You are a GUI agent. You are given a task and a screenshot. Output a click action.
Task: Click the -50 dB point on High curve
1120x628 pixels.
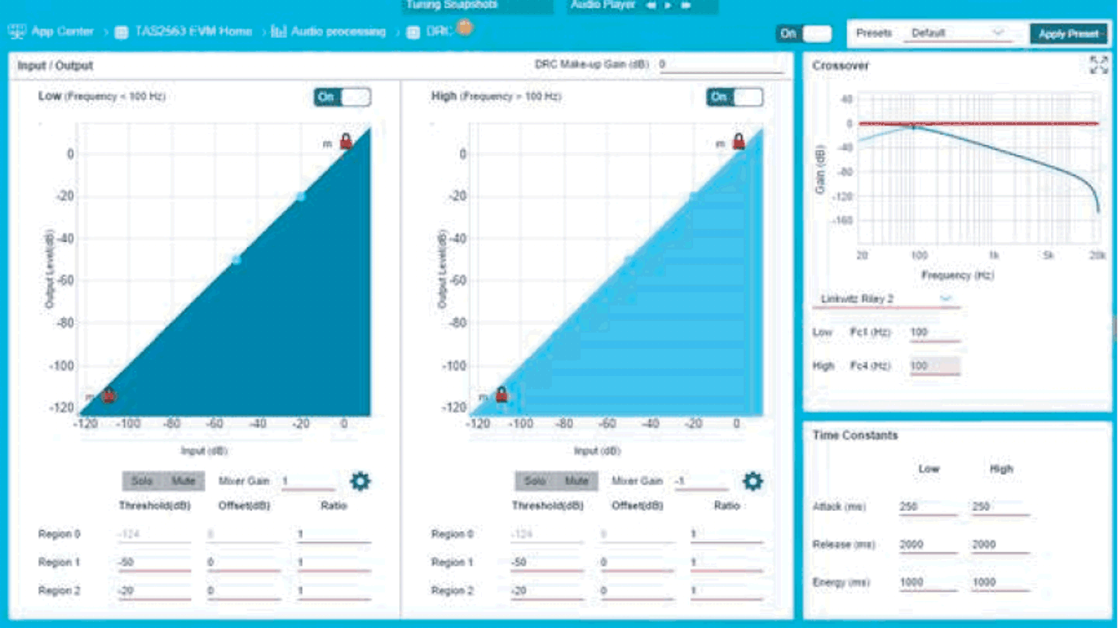pyautogui.click(x=629, y=260)
